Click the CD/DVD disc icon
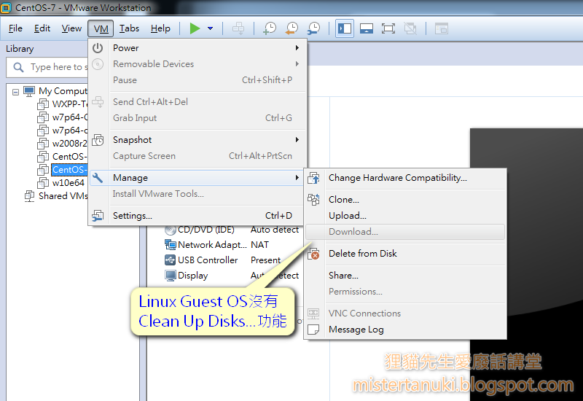 click(x=171, y=230)
